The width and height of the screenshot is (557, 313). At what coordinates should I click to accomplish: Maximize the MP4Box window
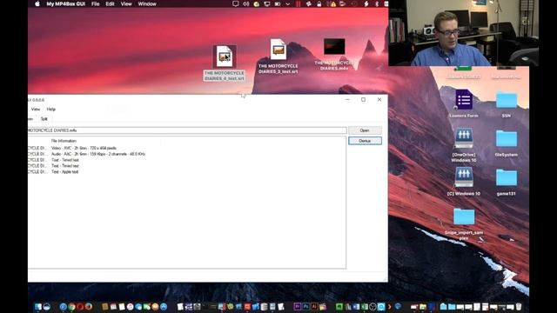[364, 100]
